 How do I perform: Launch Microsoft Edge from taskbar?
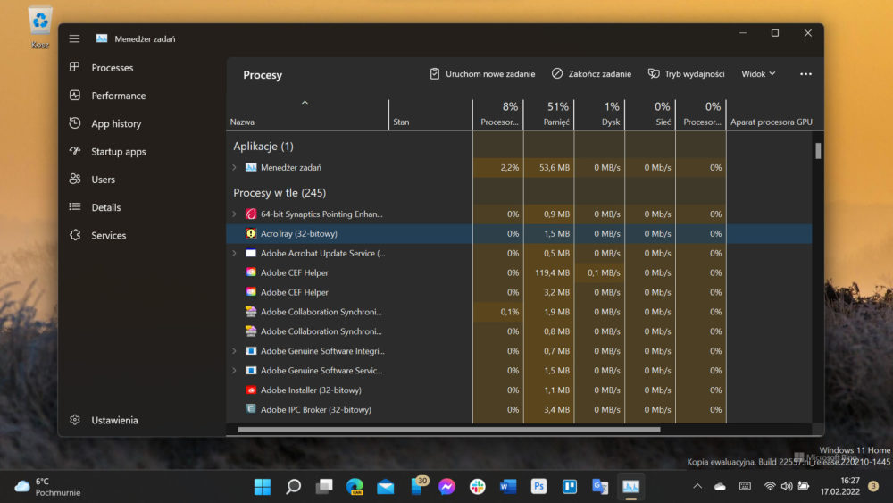tap(355, 487)
